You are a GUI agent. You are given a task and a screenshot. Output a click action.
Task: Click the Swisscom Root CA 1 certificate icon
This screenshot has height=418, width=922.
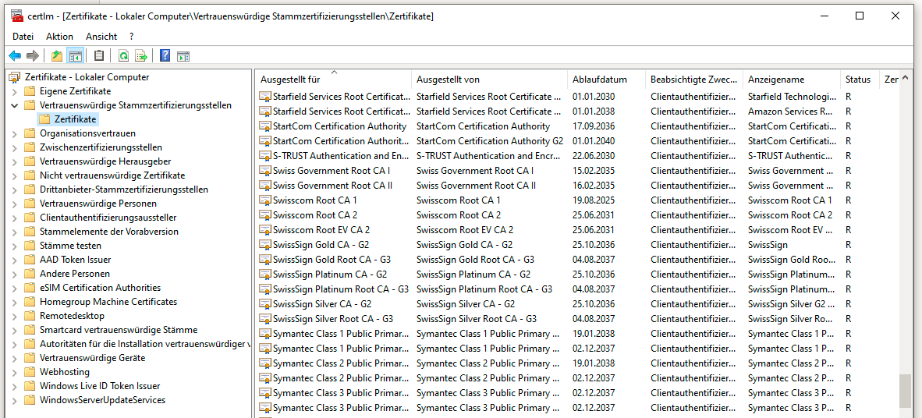click(265, 200)
